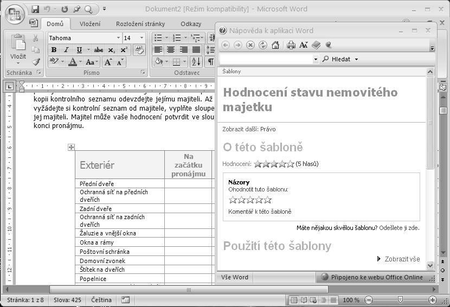Open the Hledat search scope dropdown
This screenshot has width=450, height=307.
tap(356, 60)
